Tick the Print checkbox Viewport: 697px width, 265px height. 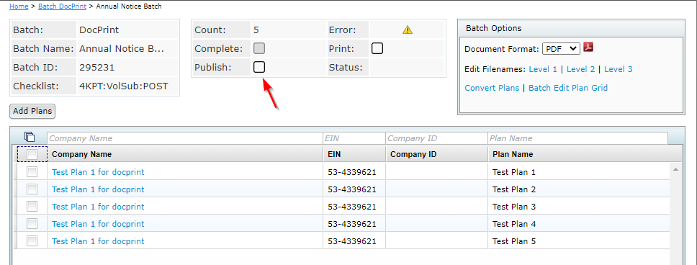(377, 48)
